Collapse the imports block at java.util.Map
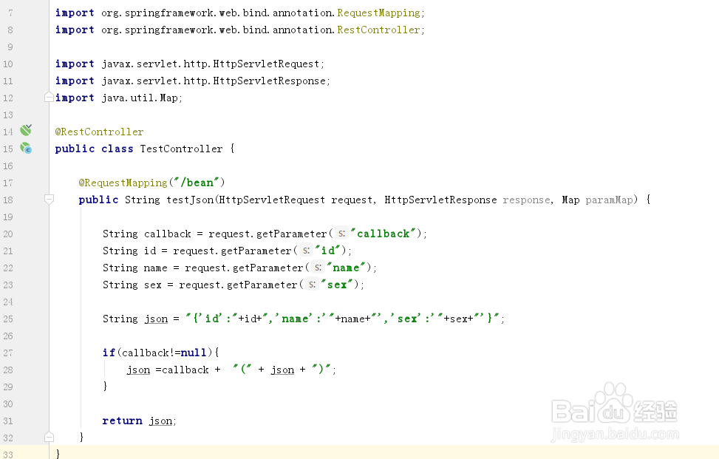The height and width of the screenshot is (459, 719). pyautogui.click(x=49, y=98)
